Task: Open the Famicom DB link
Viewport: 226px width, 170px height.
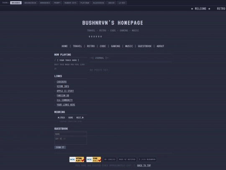Action: (63, 96)
